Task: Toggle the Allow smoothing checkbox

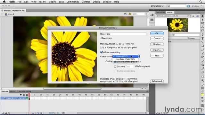Action: coord(102,52)
